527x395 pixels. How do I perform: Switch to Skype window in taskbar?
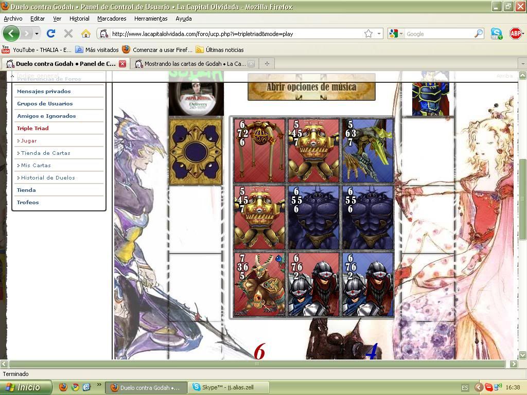point(229,387)
